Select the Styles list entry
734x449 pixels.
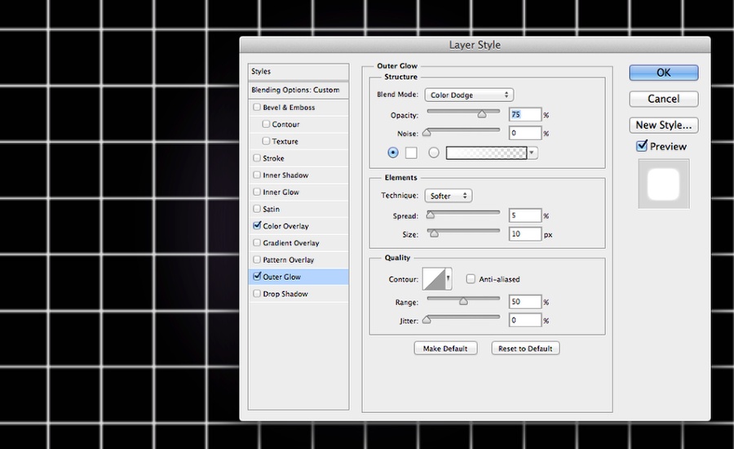(x=298, y=72)
